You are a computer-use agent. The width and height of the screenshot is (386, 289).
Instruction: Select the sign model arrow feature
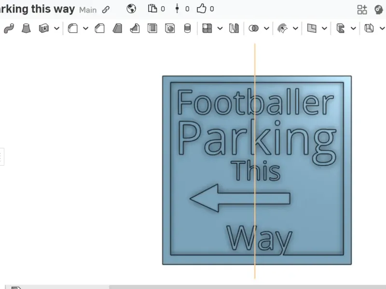point(240,198)
